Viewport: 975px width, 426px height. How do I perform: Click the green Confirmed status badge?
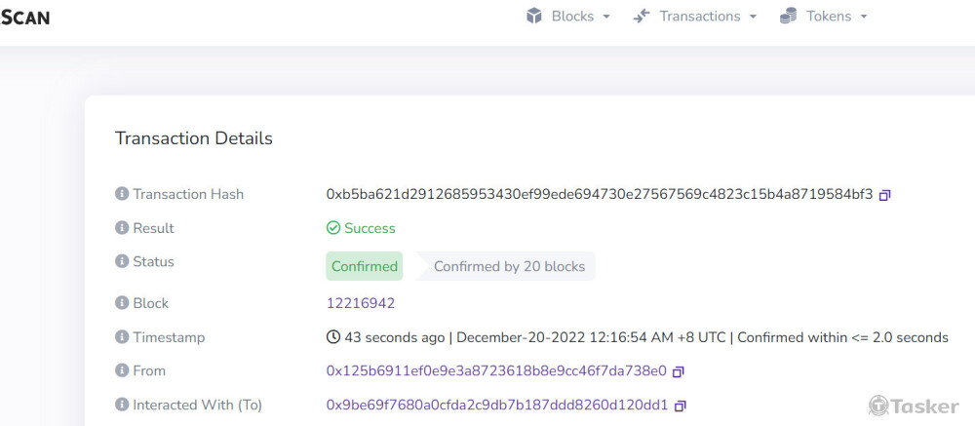[x=365, y=266]
